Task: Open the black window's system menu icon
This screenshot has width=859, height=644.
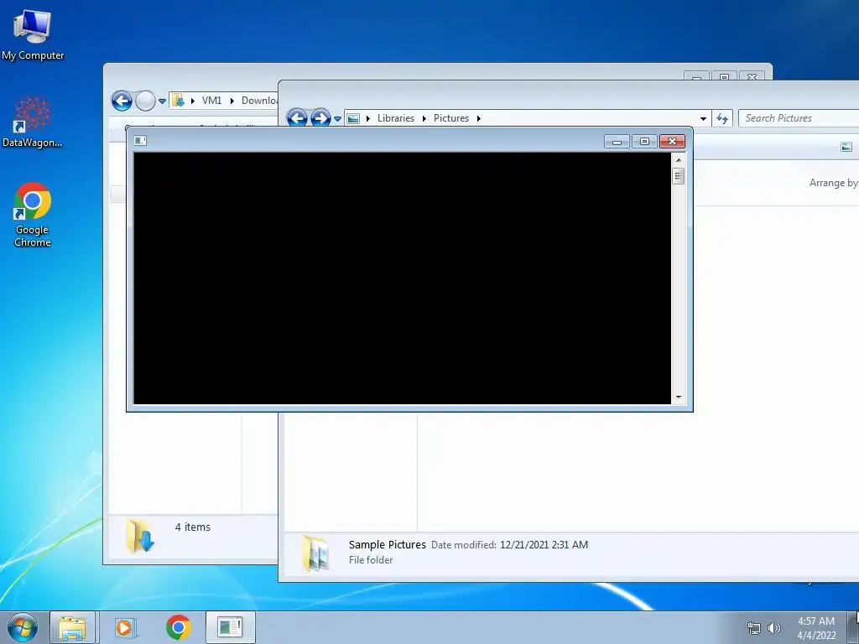Action: click(x=140, y=141)
